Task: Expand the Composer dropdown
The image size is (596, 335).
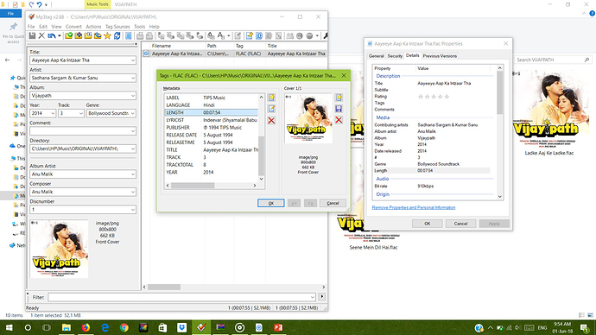Action: 133,192
